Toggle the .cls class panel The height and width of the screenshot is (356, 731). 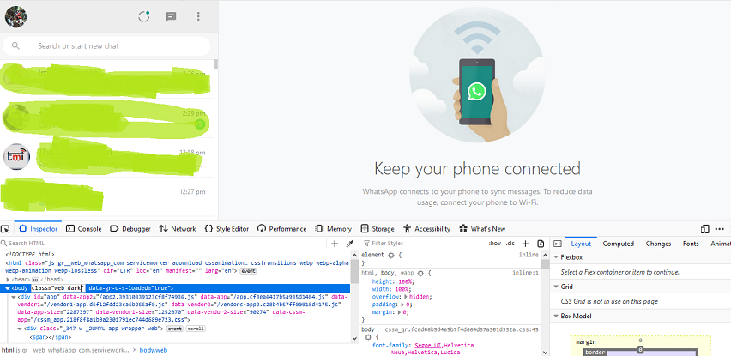[510, 244]
